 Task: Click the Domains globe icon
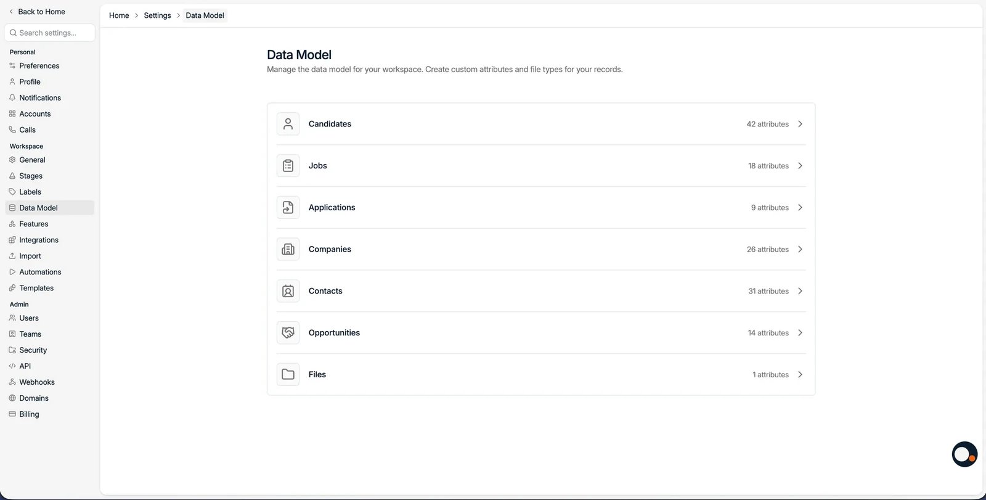coord(12,398)
